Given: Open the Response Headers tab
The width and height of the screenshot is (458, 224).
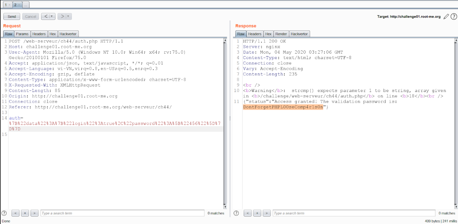Looking at the screenshot, I should [255, 34].
